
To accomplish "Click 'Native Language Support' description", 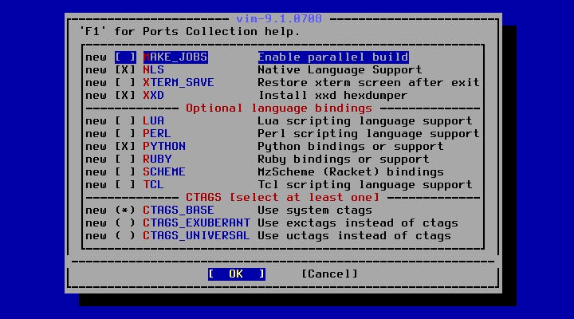I will point(340,70).
